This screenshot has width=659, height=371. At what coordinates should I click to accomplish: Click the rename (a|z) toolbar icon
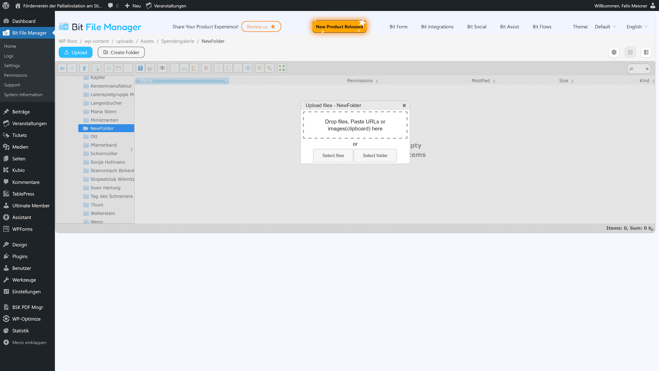pos(150,68)
